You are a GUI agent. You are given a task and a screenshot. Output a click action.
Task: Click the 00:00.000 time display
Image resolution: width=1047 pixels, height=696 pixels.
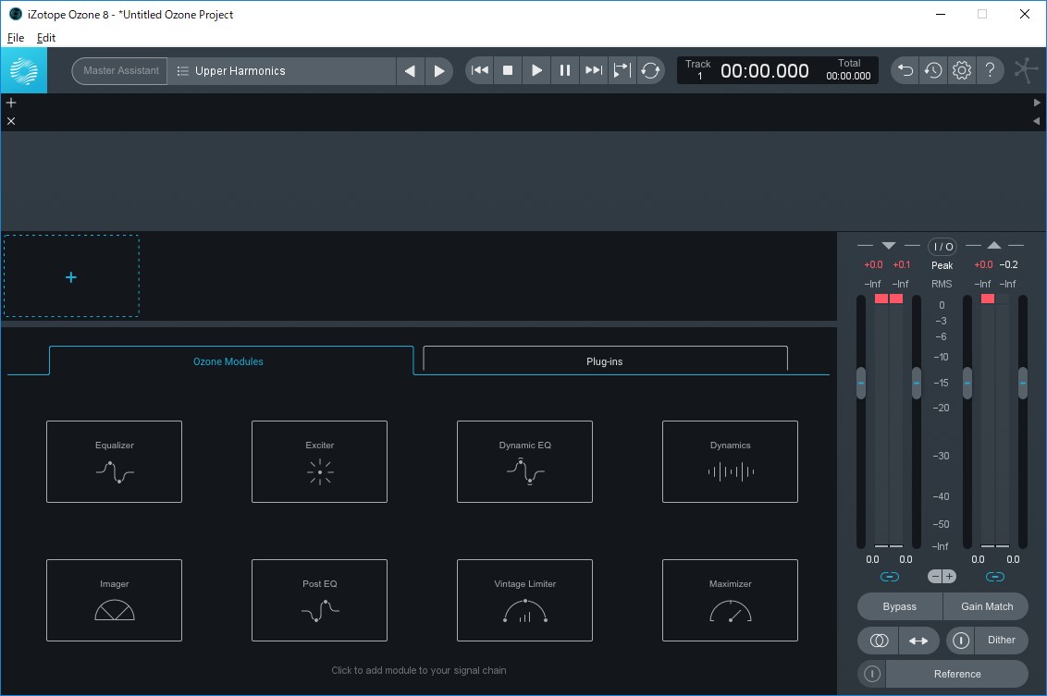pos(765,71)
